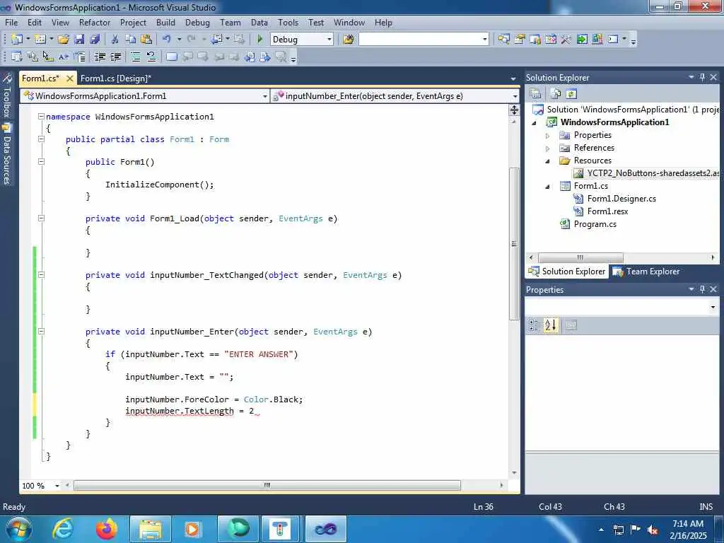The image size is (724, 543).
Task: Open the File menu
Action: click(11, 22)
